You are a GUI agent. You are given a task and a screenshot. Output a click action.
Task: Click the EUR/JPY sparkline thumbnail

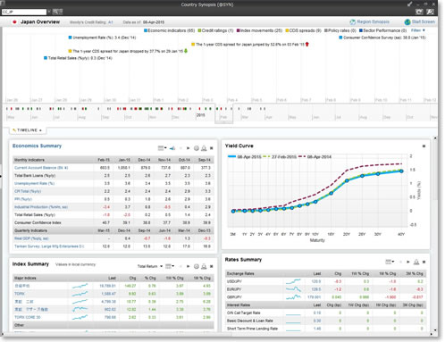tap(293, 289)
